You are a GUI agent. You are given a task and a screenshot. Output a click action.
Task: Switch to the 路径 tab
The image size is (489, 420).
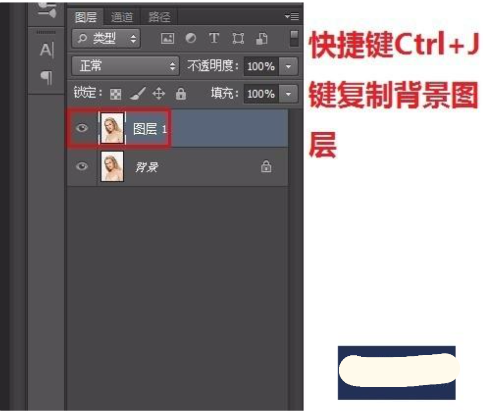pos(159,17)
